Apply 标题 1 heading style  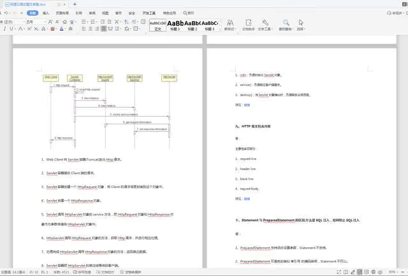click(x=175, y=25)
